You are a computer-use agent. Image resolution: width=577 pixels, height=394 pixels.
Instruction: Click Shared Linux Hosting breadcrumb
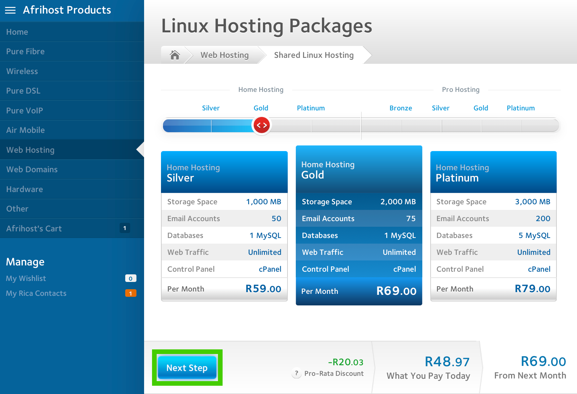tap(314, 55)
